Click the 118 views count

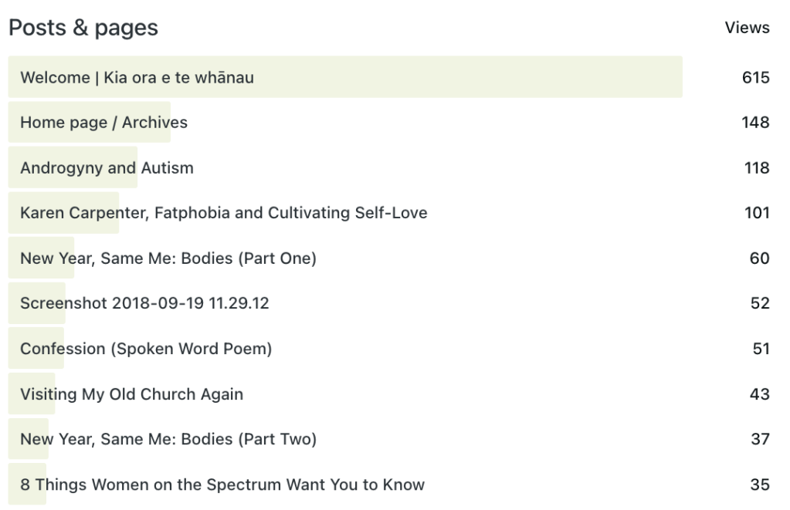coord(756,168)
